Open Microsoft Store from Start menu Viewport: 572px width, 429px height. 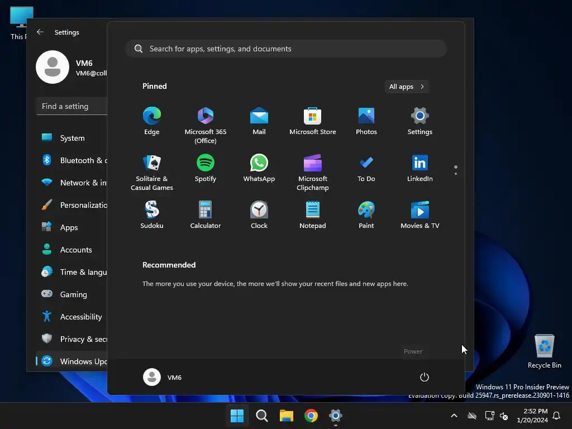click(x=313, y=121)
